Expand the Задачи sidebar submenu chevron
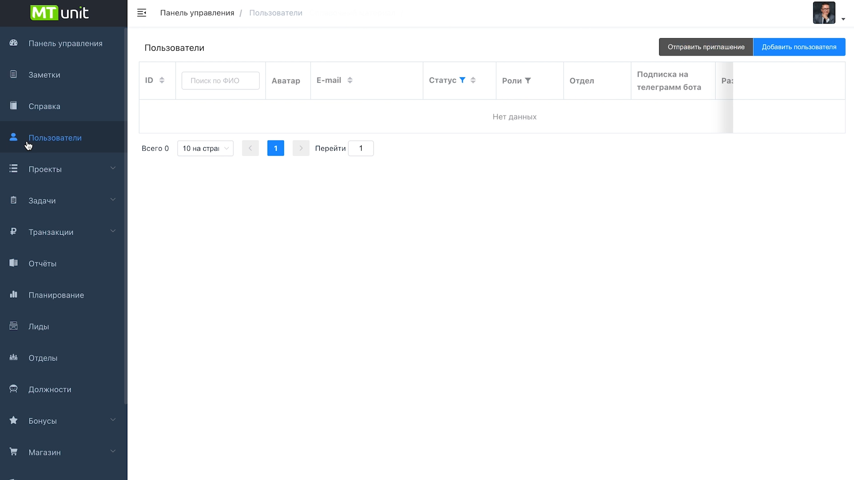The height and width of the screenshot is (480, 854). 113,200
